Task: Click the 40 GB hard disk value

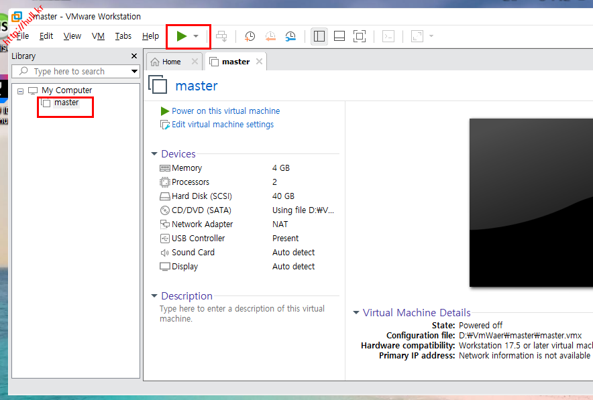Action: pyautogui.click(x=283, y=196)
